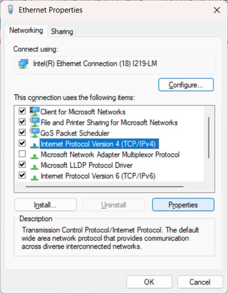The image size is (228, 294).
Task: Click the Internet Protocol Version 6 icon
Action: pyautogui.click(x=34, y=177)
